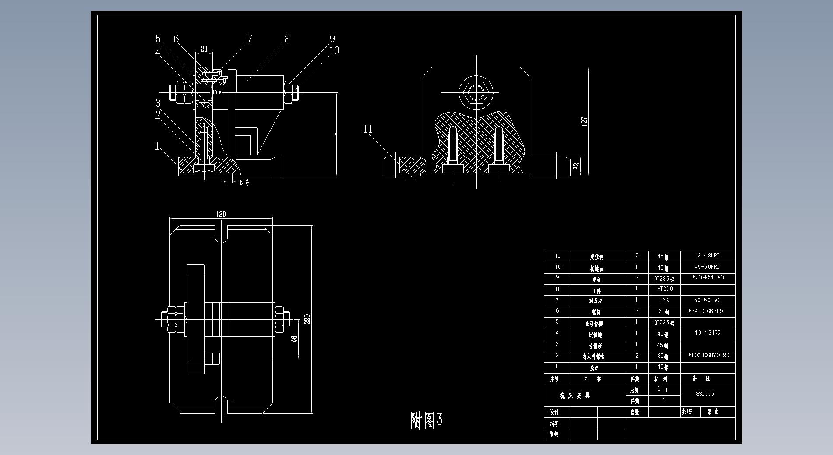Click the 'M3X10 GB2161' remark cell

click(x=706, y=311)
